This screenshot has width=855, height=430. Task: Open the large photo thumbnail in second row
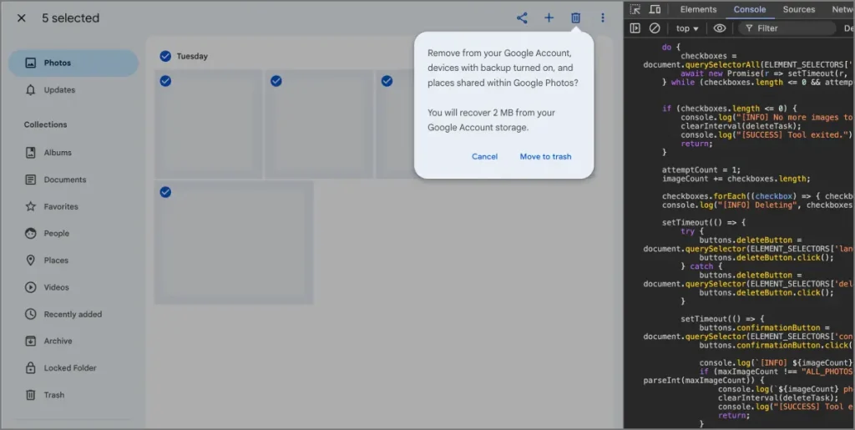234,242
